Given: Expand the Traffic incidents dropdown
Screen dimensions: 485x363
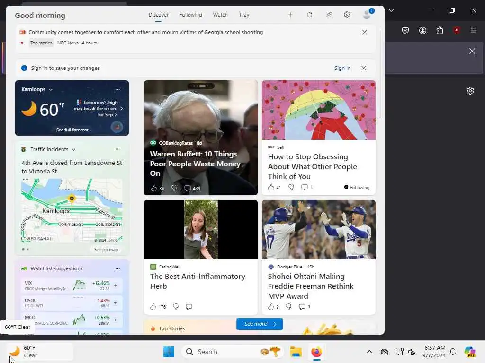Looking at the screenshot, I should point(73,149).
